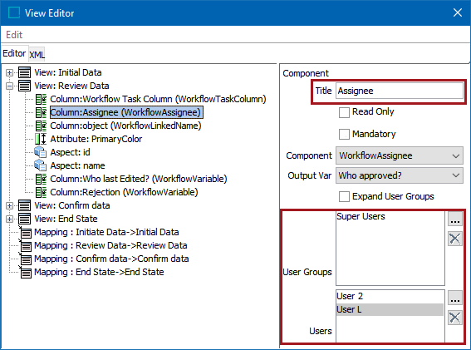Tick the Mandatory checkbox
The width and height of the screenshot is (471, 350).
344,134
